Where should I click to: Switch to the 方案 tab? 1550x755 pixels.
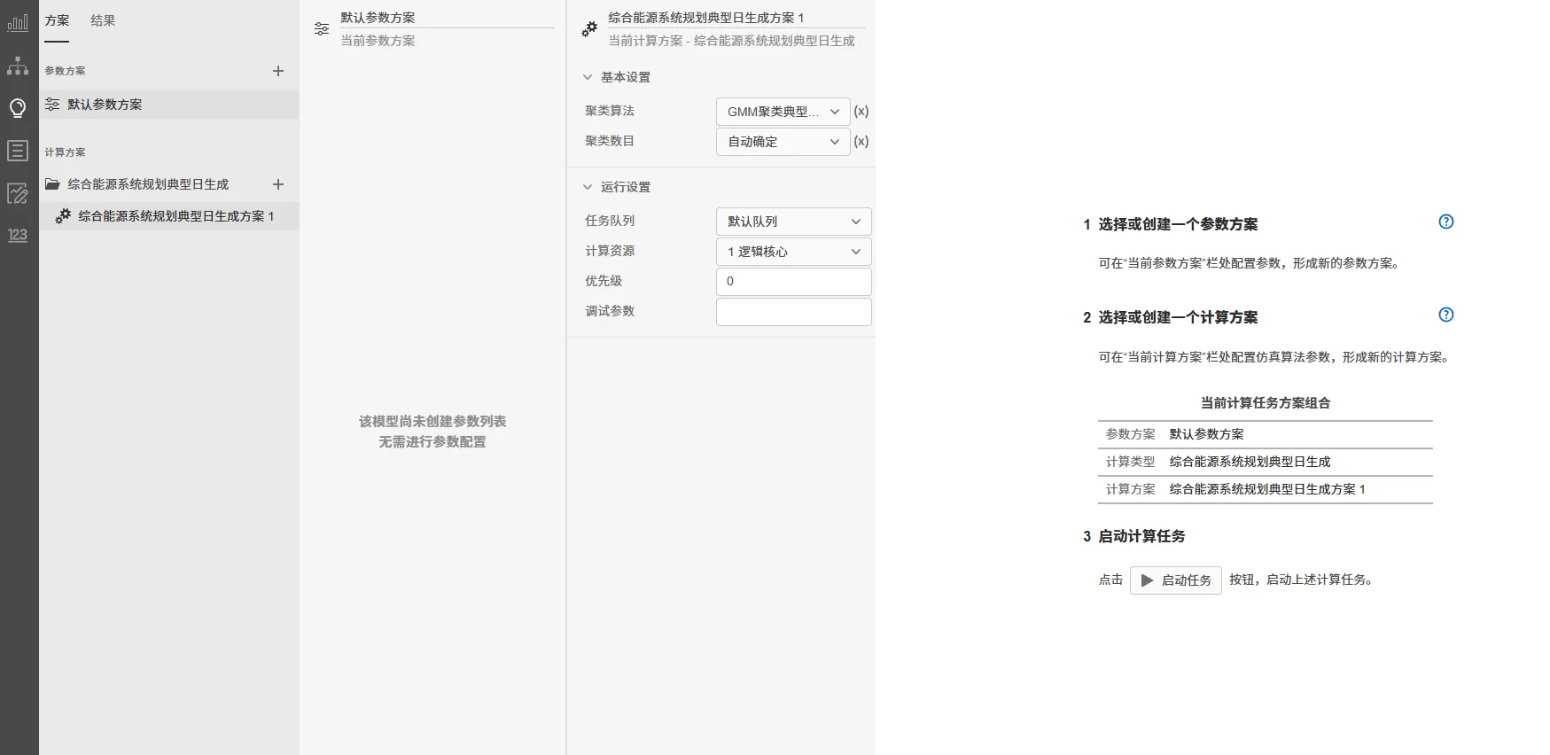click(x=57, y=20)
